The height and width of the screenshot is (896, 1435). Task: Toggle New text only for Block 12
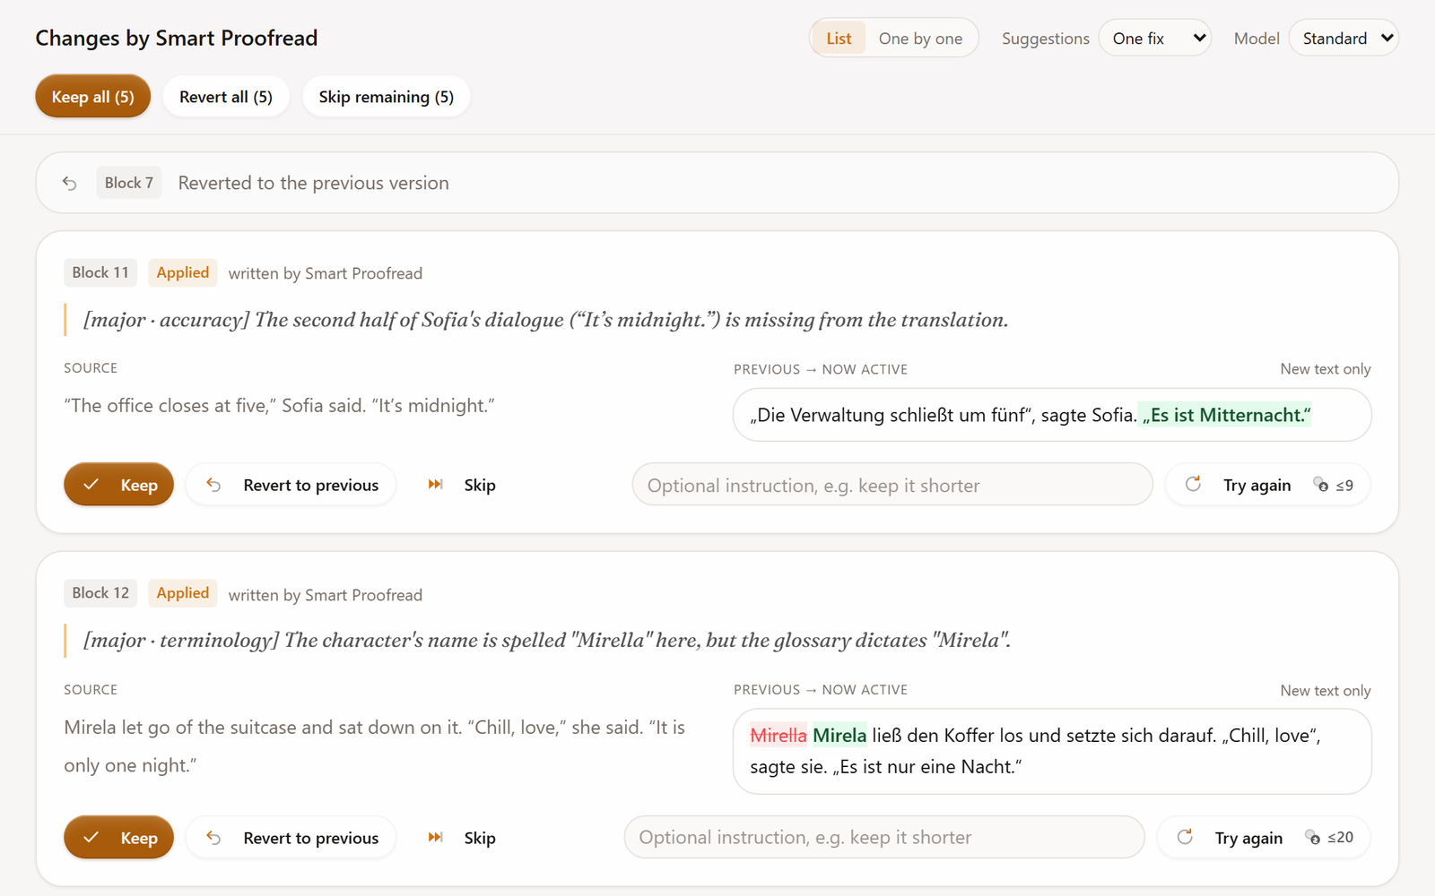(x=1326, y=691)
